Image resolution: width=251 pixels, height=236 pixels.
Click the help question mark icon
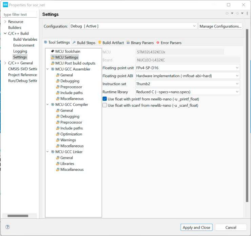pyautogui.click(x=7, y=227)
